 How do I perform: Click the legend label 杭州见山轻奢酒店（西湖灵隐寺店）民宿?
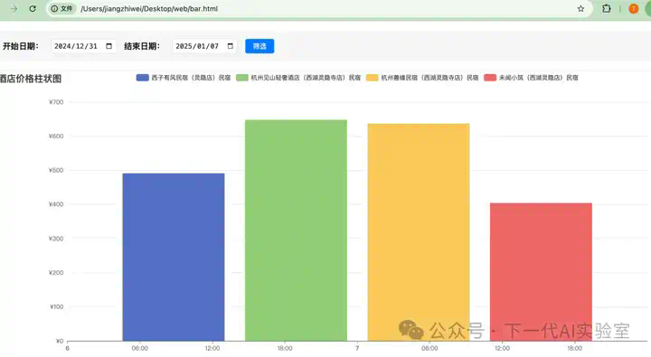coord(306,78)
